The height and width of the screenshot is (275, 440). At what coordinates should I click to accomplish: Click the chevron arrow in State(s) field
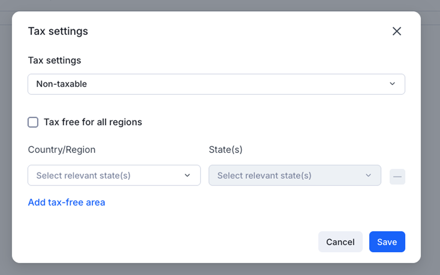(x=368, y=175)
